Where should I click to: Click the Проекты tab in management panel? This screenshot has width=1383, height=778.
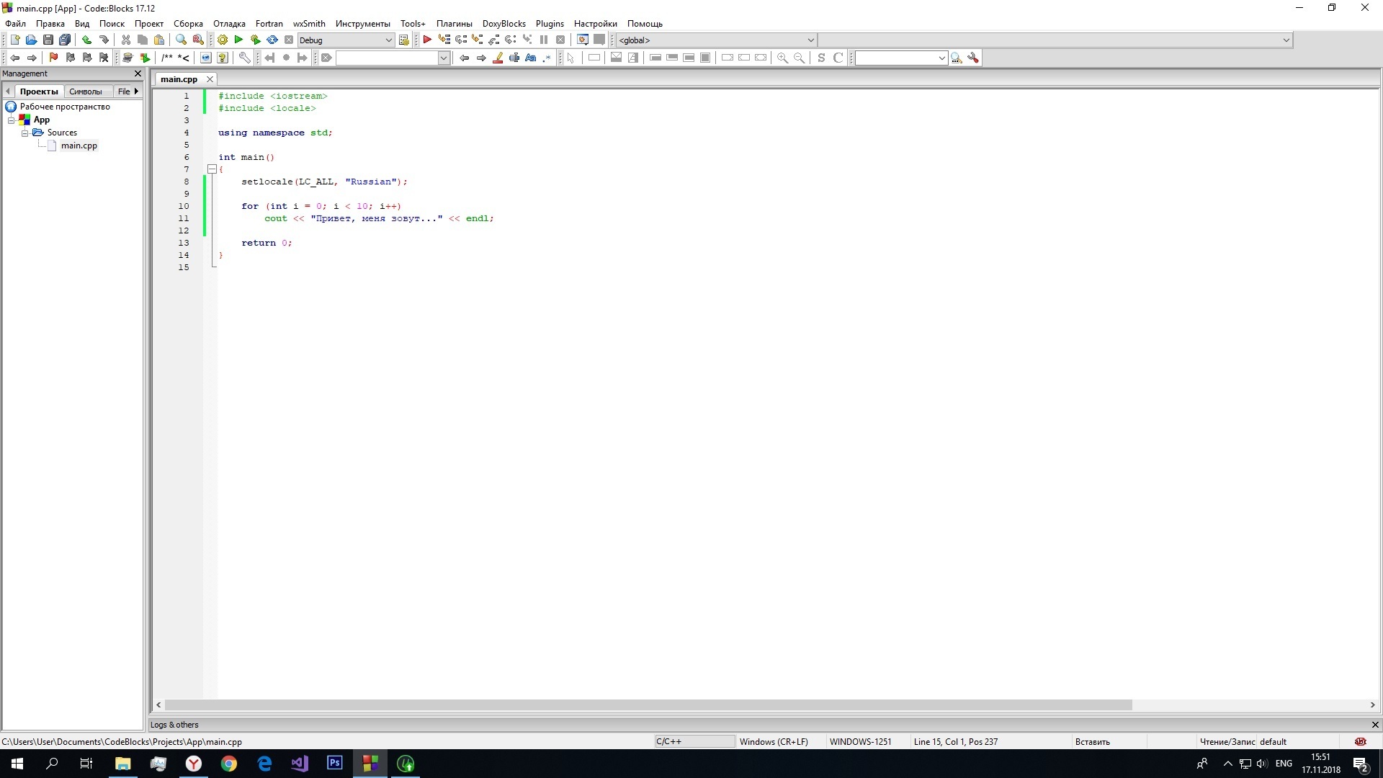tap(38, 90)
